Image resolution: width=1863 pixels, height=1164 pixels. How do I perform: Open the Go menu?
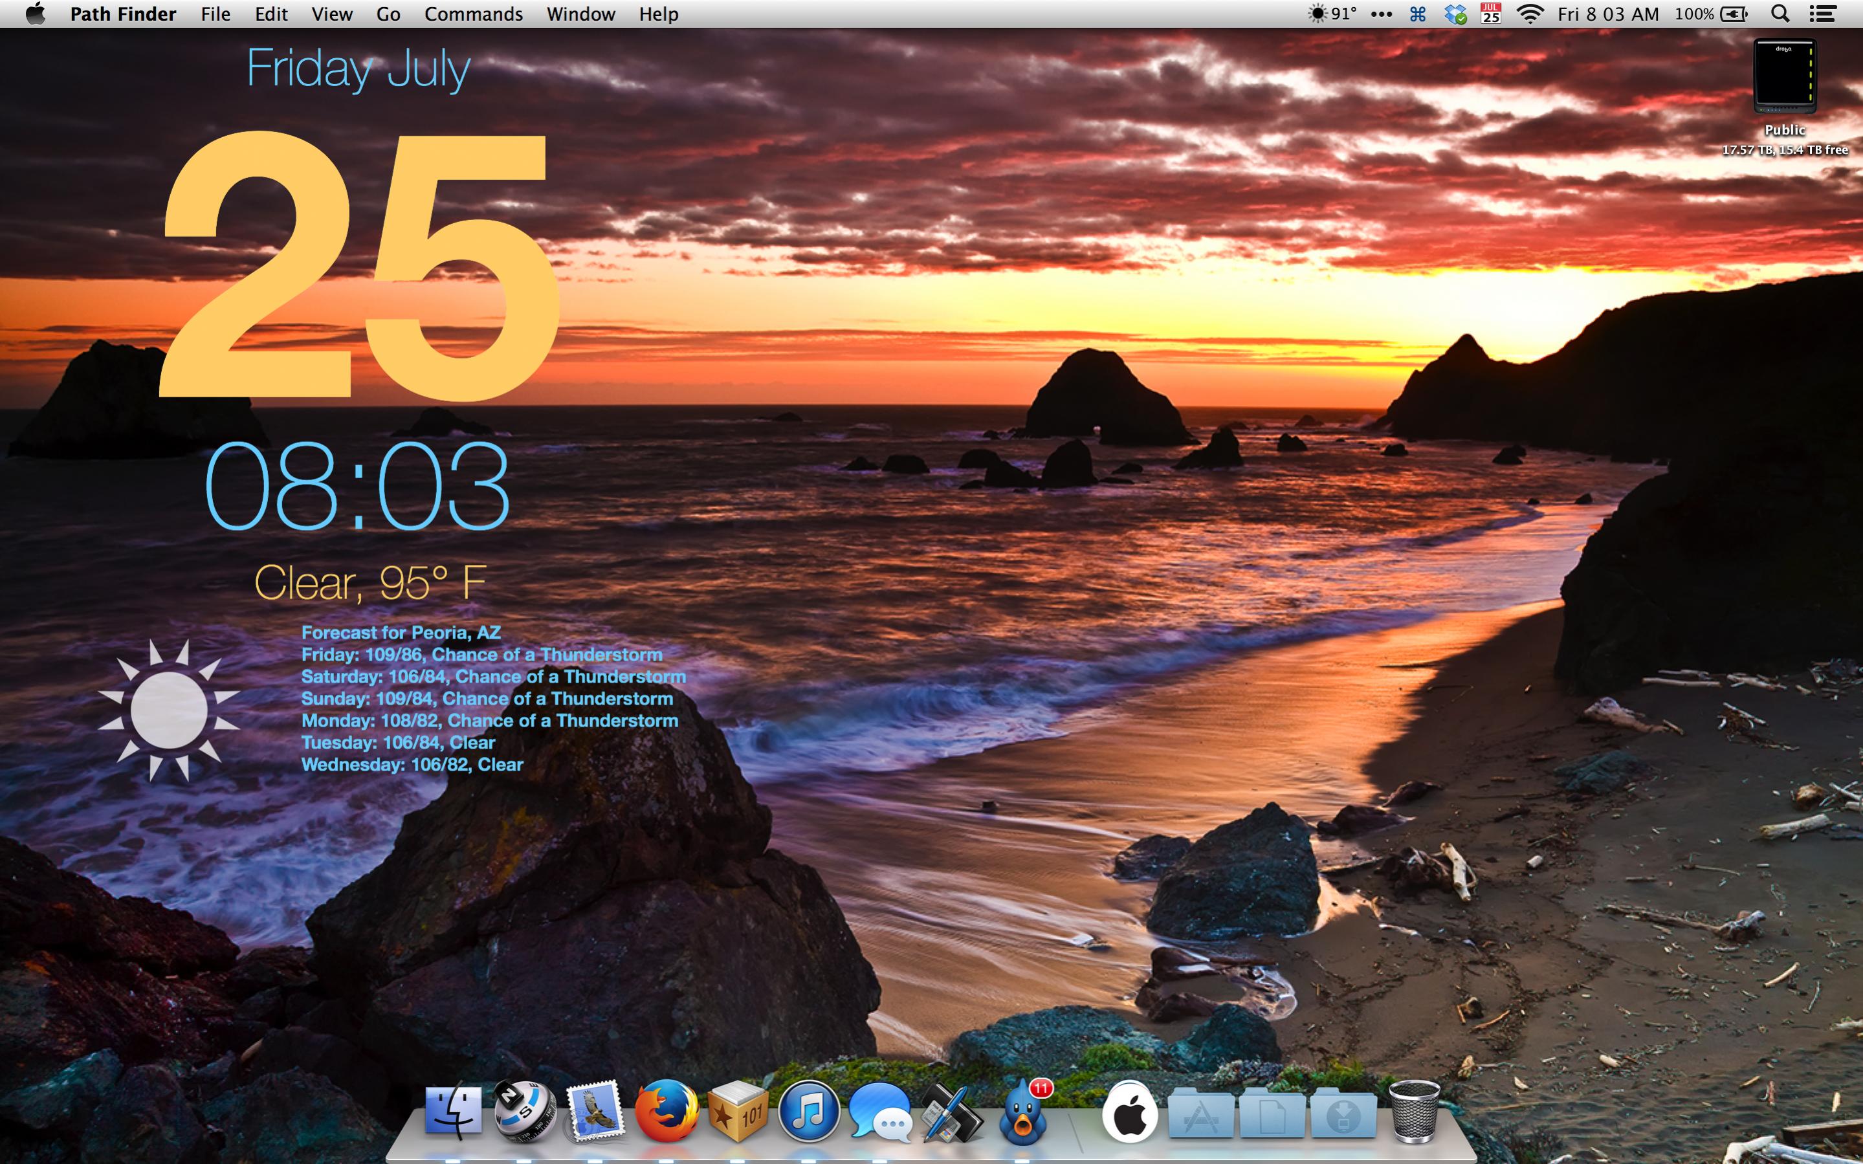click(388, 14)
